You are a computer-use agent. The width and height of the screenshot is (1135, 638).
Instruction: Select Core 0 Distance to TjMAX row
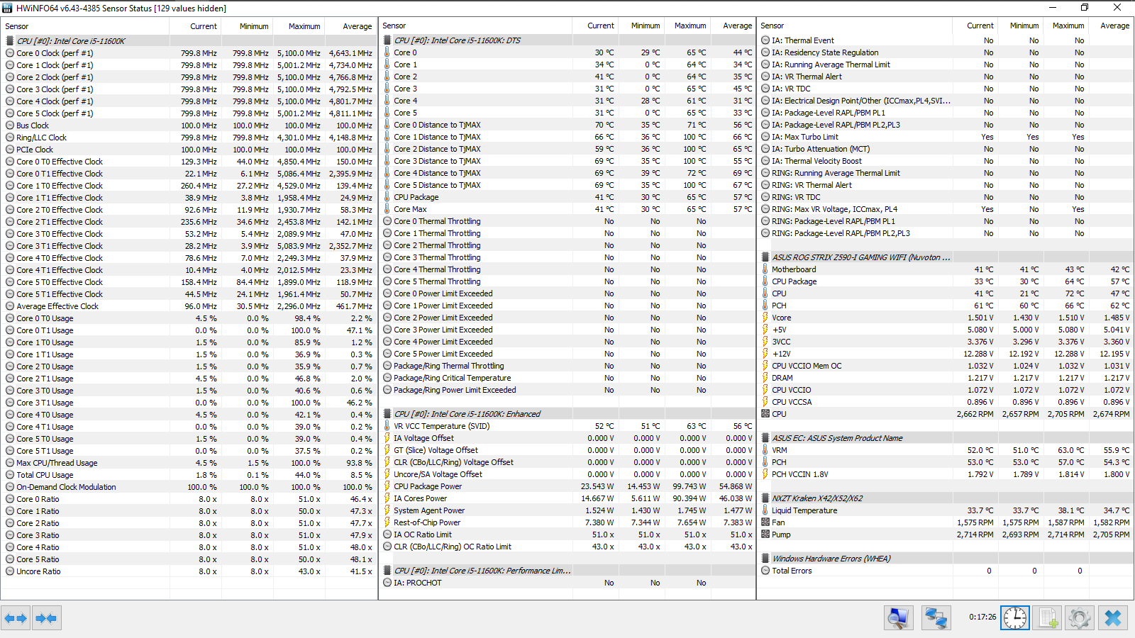pyautogui.click(x=567, y=125)
